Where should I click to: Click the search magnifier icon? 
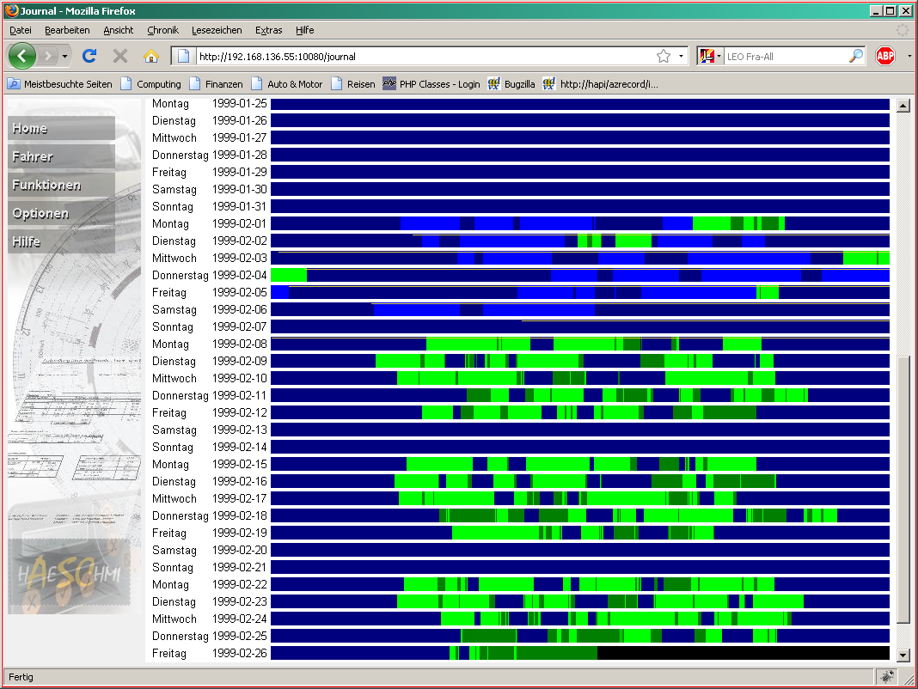point(855,57)
